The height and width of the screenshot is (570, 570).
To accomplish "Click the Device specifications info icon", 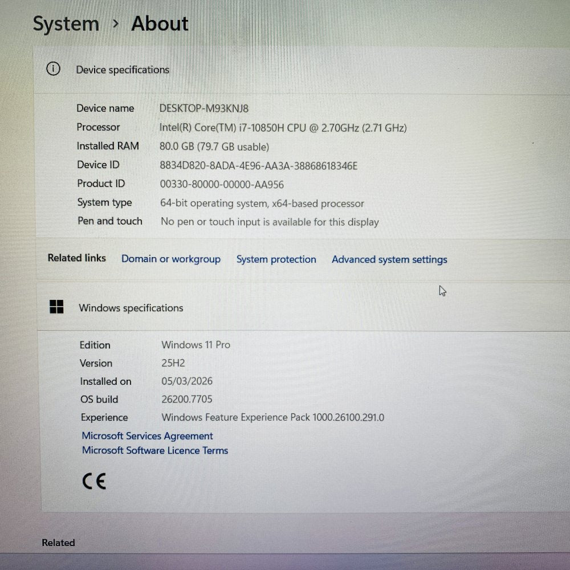I will [53, 69].
